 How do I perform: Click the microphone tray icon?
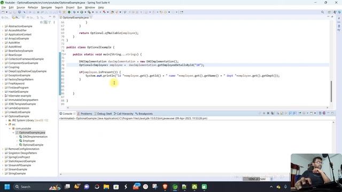(285, 187)
